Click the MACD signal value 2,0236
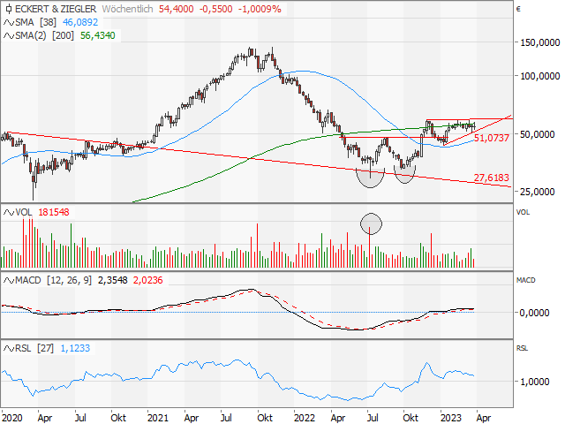Image resolution: width=565 pixels, height=424 pixels. 148,281
